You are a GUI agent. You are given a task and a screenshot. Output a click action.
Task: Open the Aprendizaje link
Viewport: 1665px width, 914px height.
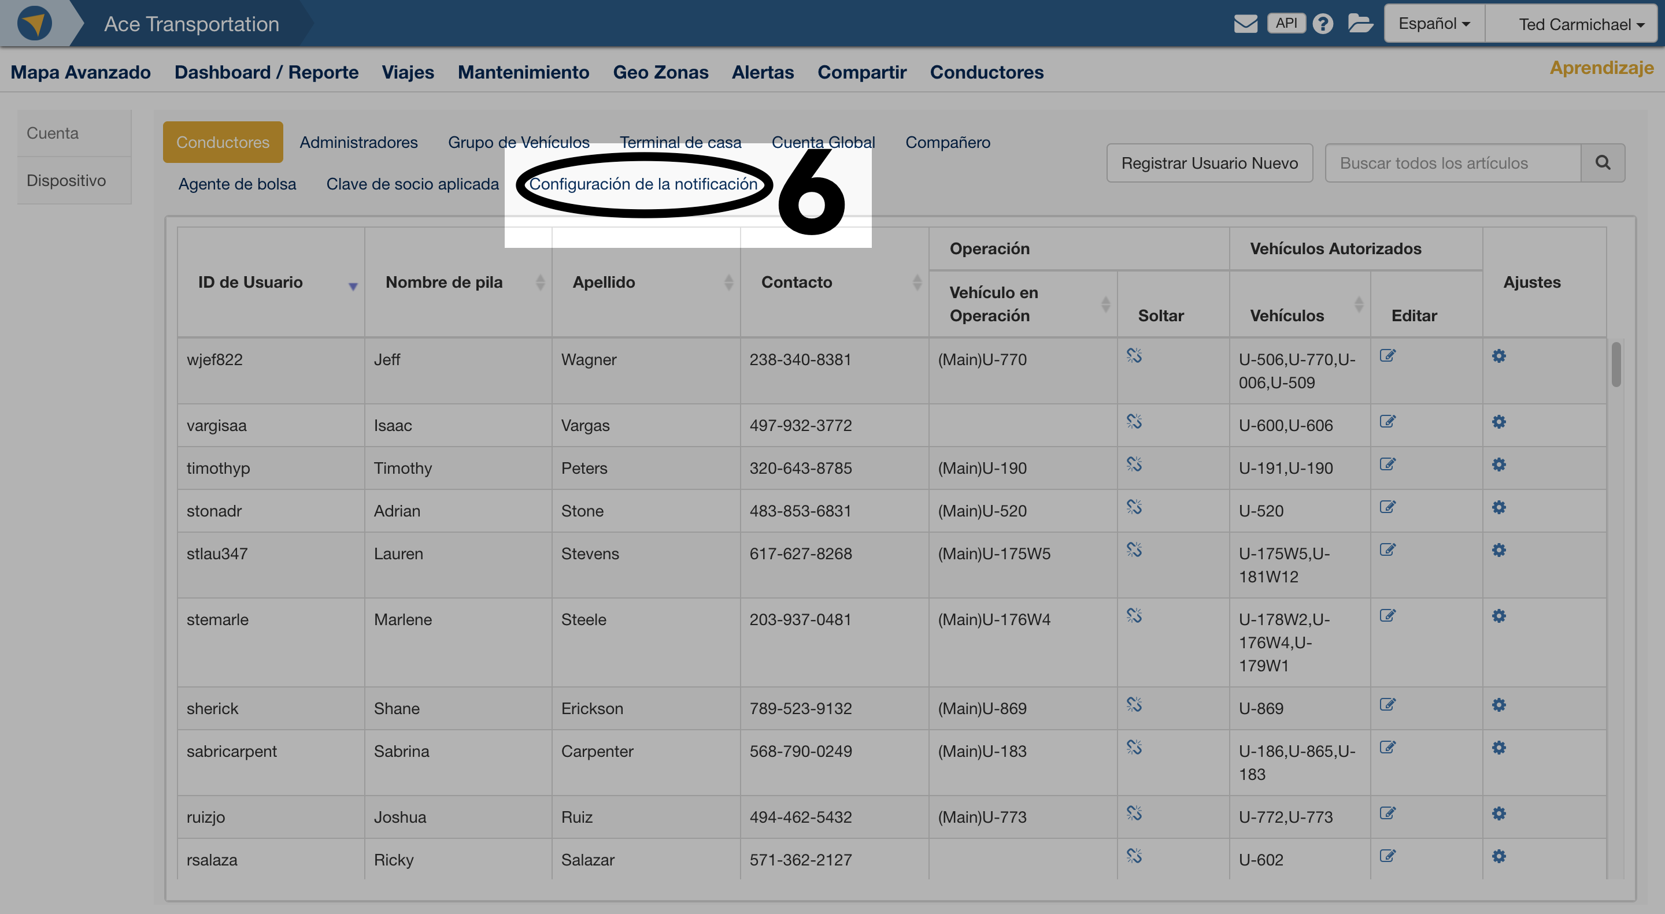(1601, 67)
